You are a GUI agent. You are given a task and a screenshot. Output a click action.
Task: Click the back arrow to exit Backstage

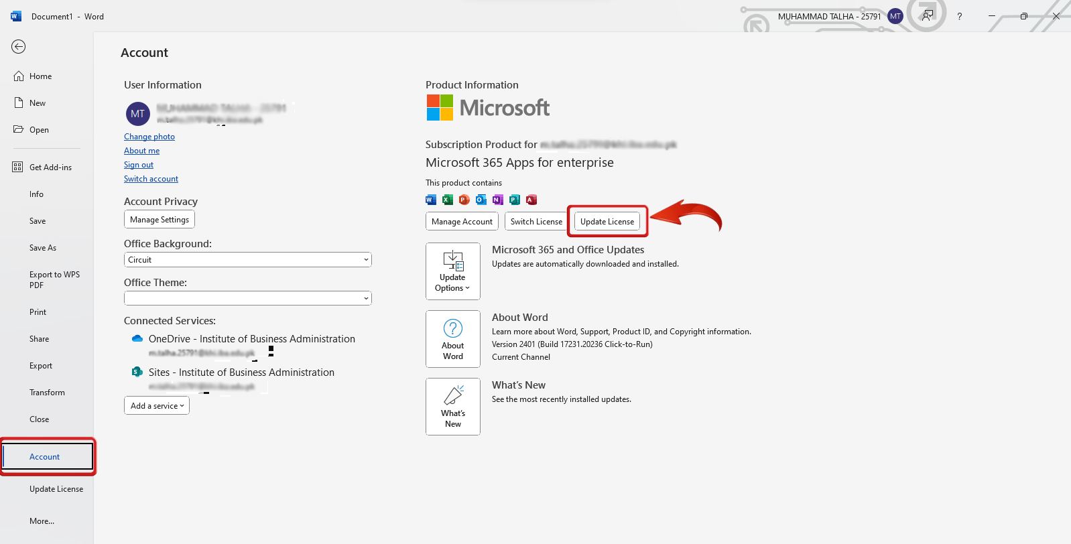click(x=19, y=46)
